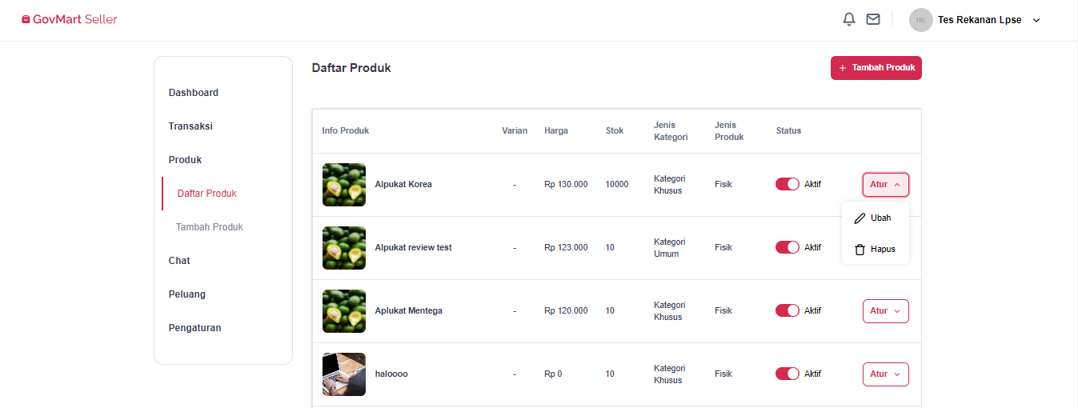Go to Pengaturan in the sidebar

click(x=194, y=328)
